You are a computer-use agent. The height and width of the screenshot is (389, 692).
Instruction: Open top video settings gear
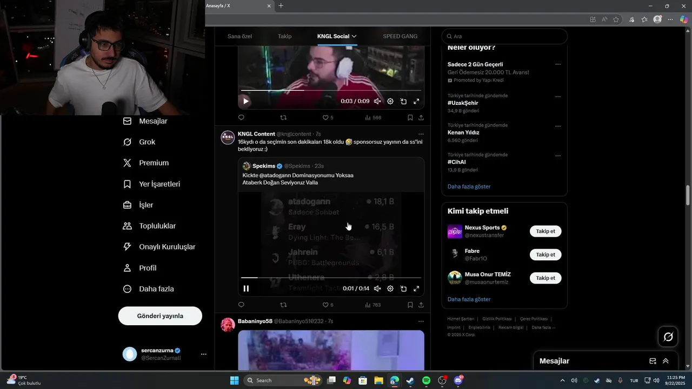(x=390, y=101)
